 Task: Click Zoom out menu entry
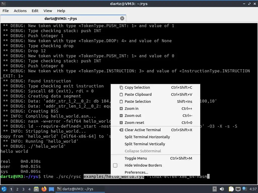tap(155, 116)
